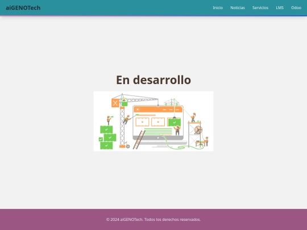The height and width of the screenshot is (230, 307).
Task: Click the under-construction illustration image
Action: (153, 122)
